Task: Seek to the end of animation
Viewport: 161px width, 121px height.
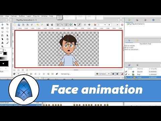Action: (x=52, y=74)
